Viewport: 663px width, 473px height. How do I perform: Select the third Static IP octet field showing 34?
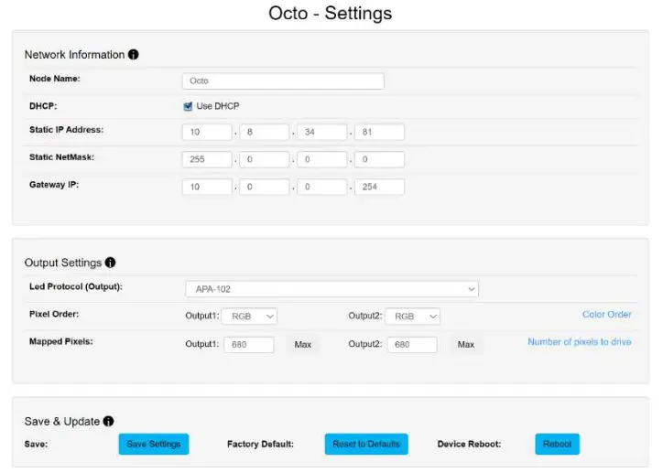tap(322, 132)
